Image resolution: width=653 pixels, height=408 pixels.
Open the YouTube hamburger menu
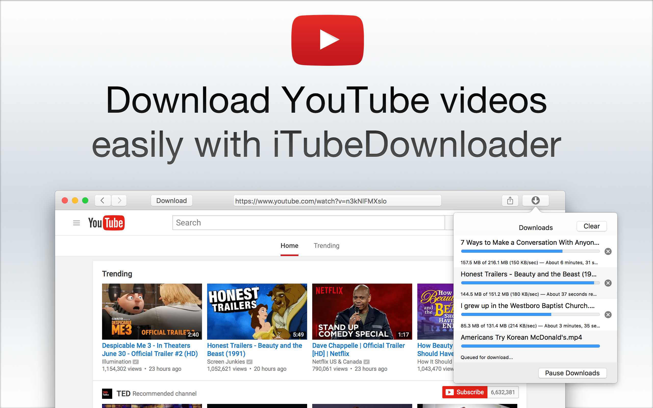tap(76, 223)
